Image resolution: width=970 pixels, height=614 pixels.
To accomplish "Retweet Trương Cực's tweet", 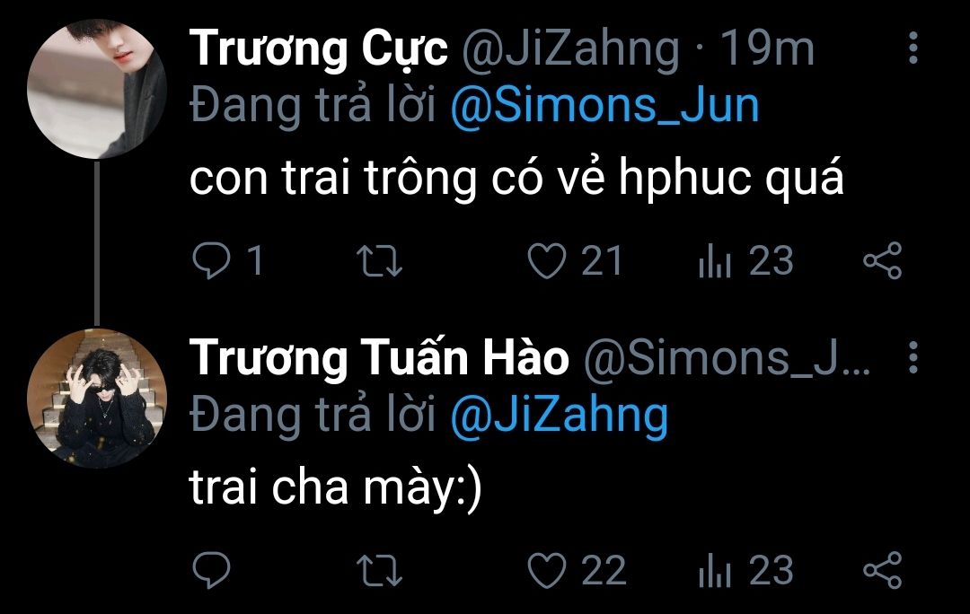I will coord(381,261).
